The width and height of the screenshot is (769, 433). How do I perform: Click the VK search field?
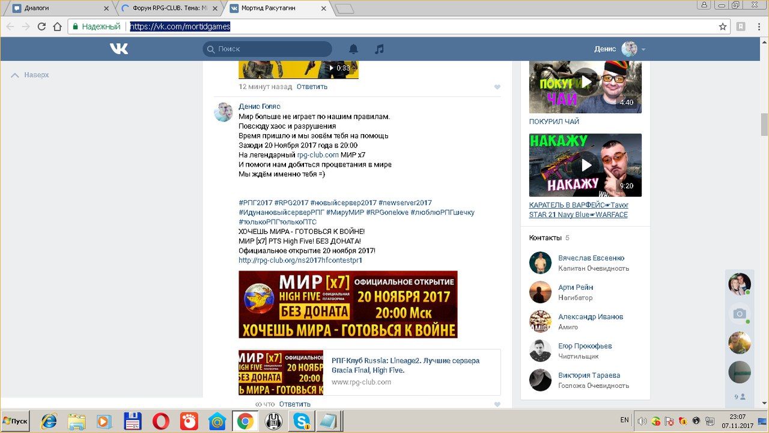pos(267,49)
